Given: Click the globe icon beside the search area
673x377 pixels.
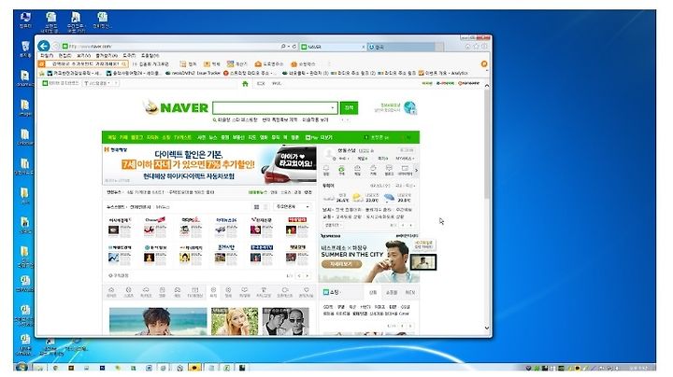Looking at the screenshot, I should pyautogui.click(x=410, y=107).
